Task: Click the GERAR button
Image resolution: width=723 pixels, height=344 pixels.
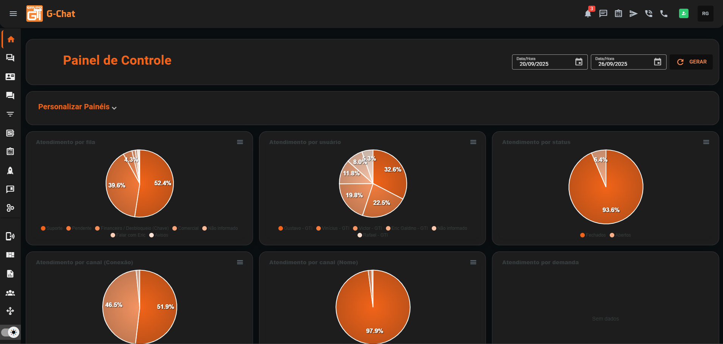Action: tap(691, 62)
